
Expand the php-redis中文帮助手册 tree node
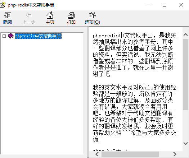[4, 36]
